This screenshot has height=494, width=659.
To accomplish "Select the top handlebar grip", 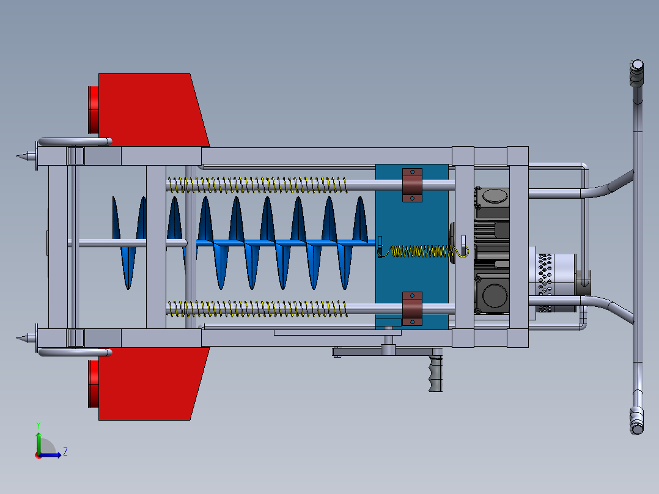I will point(637,73).
